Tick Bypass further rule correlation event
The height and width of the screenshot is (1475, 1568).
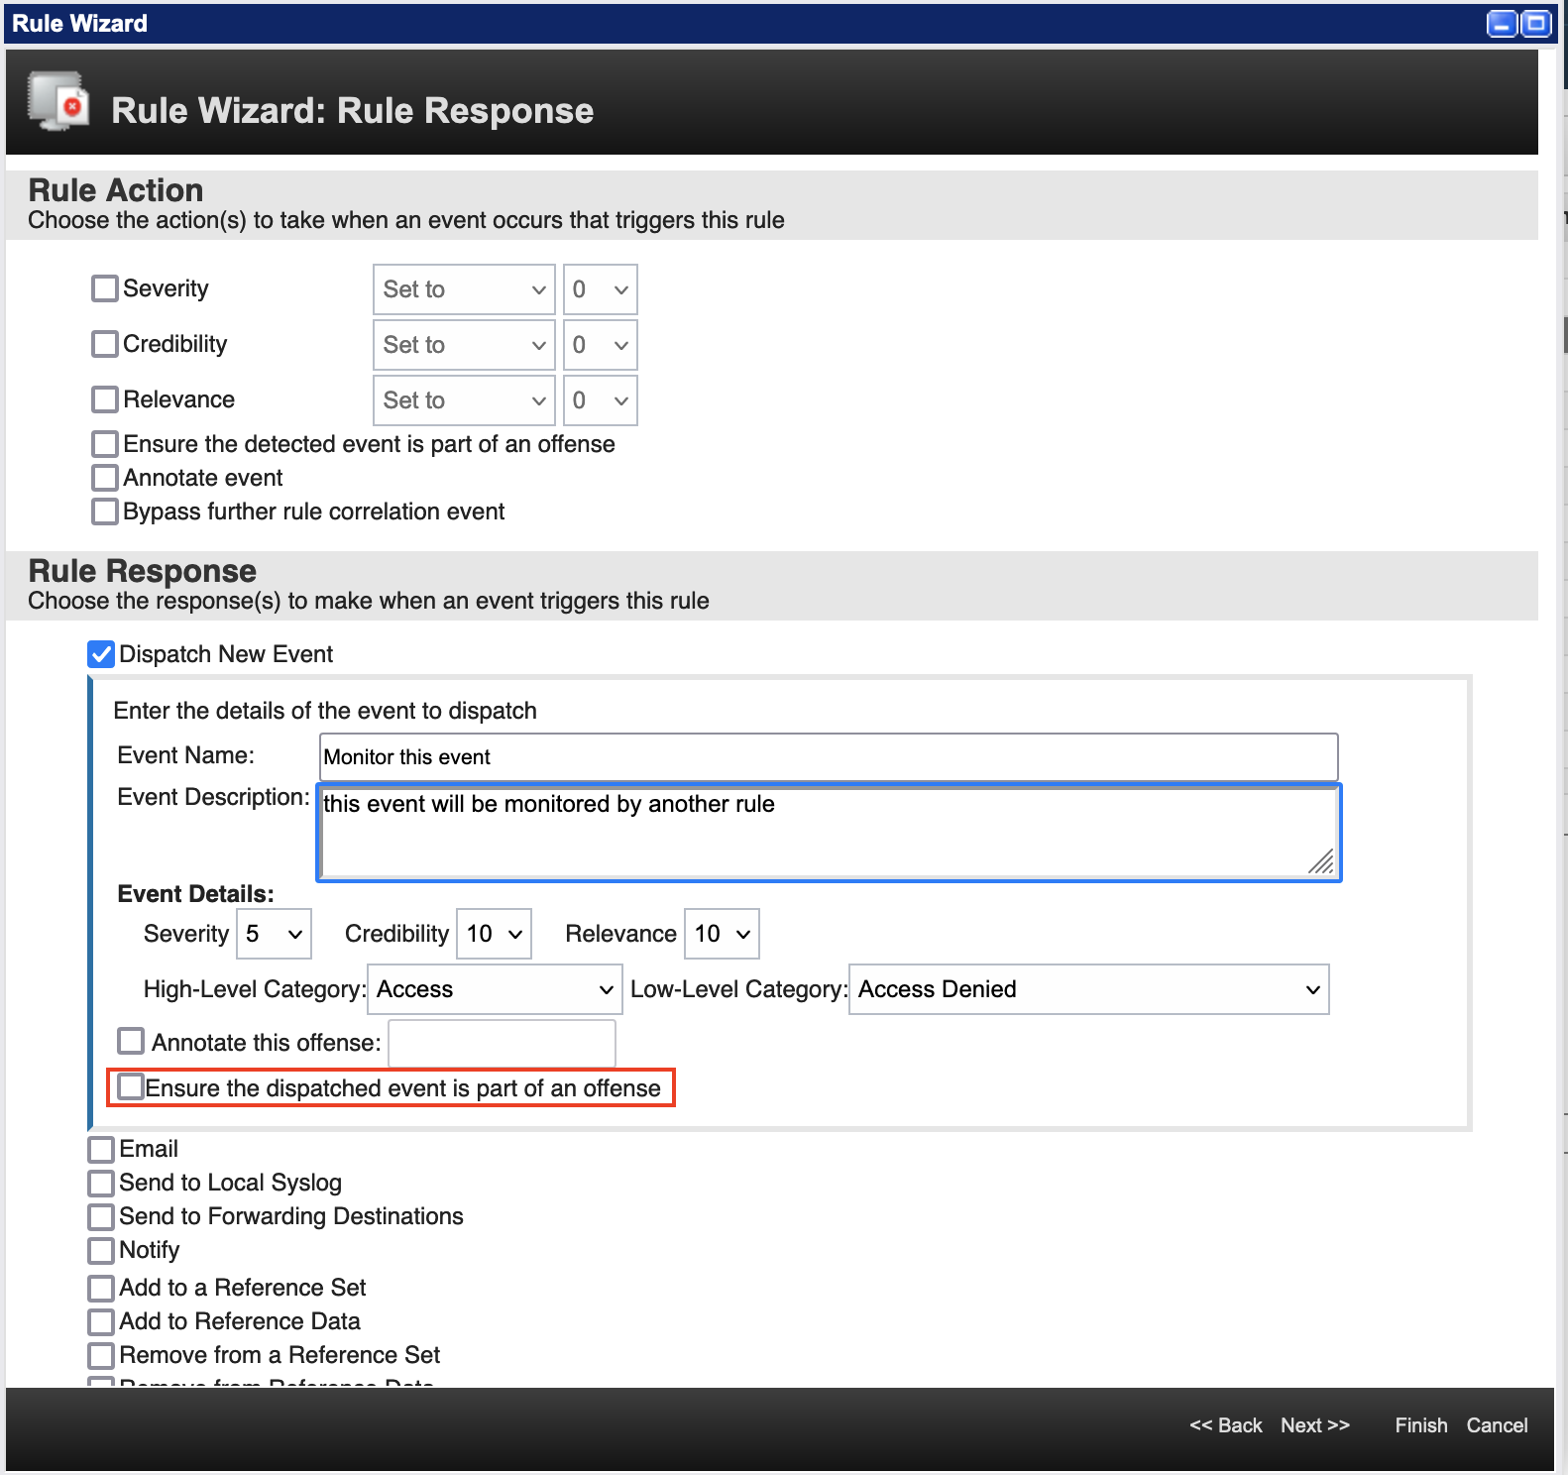pyautogui.click(x=105, y=511)
